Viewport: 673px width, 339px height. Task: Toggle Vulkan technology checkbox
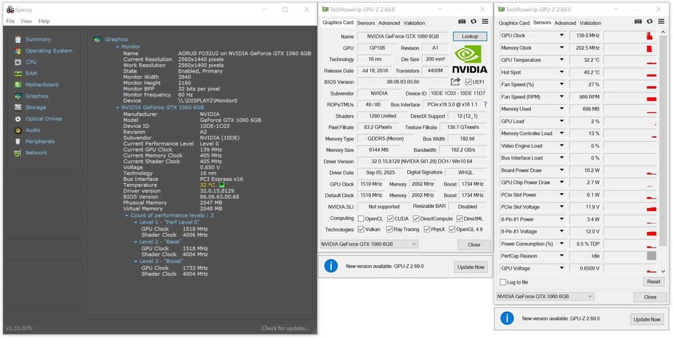click(361, 229)
